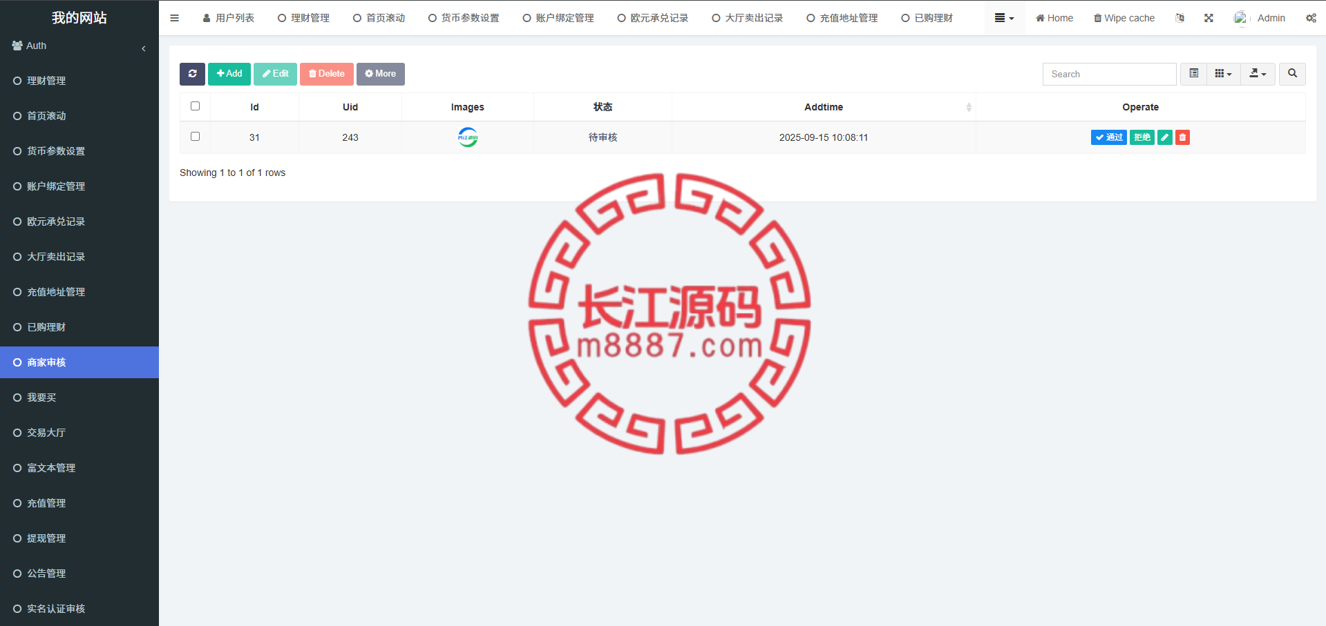Click the table refresh button
This screenshot has height=626, width=1326.
(192, 74)
